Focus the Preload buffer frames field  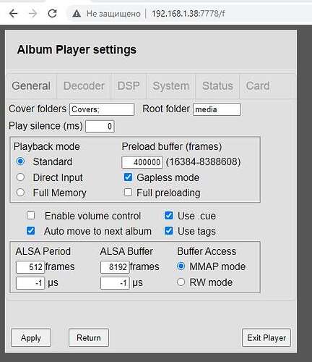coord(142,162)
